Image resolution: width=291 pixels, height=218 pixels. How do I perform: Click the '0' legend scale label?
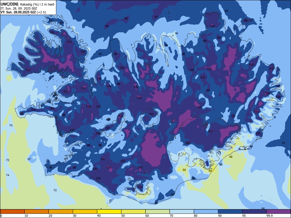point(1,216)
